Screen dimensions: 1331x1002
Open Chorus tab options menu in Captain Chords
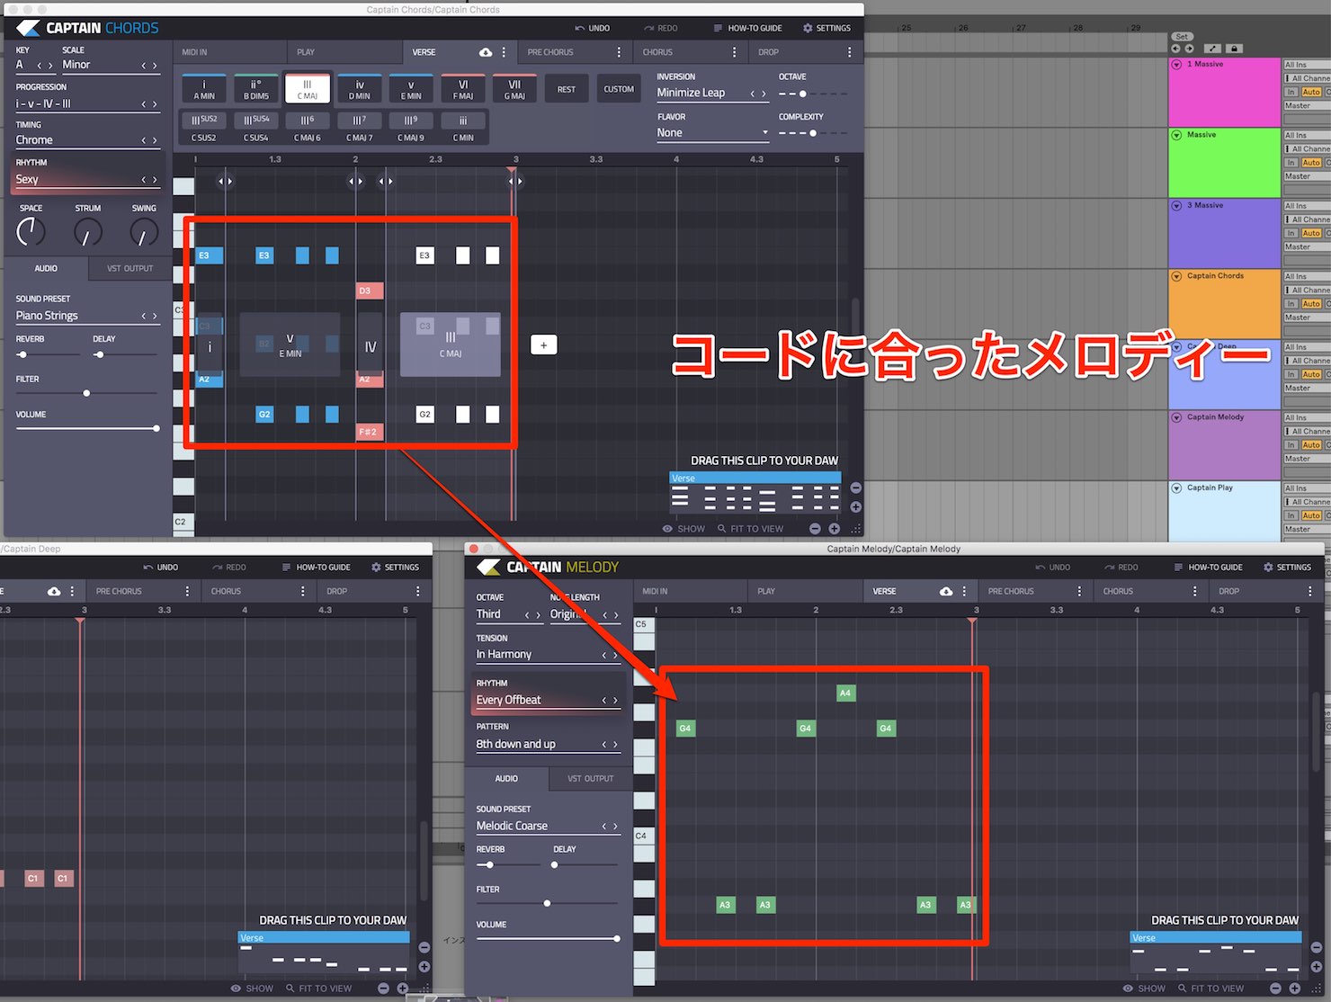click(734, 52)
